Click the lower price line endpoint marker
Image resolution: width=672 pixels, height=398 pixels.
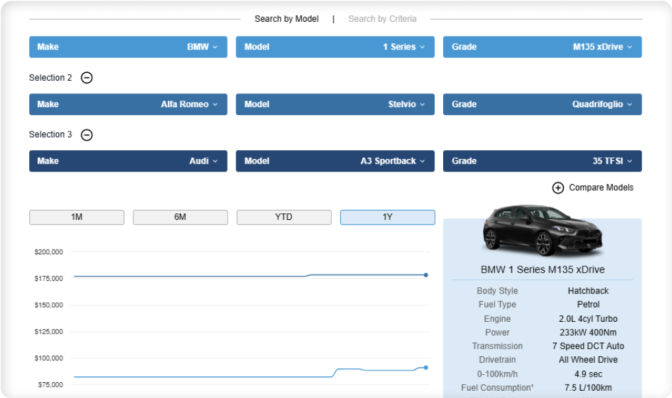pyautogui.click(x=426, y=368)
